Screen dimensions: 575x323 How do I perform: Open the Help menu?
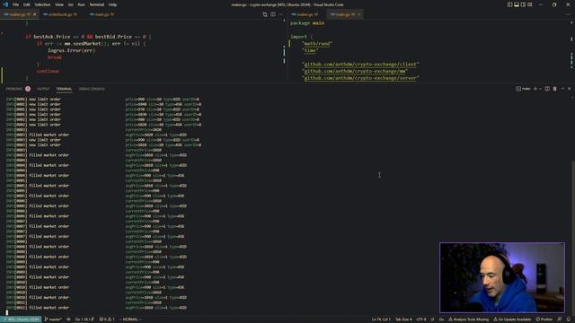pyautogui.click(x=112, y=4)
